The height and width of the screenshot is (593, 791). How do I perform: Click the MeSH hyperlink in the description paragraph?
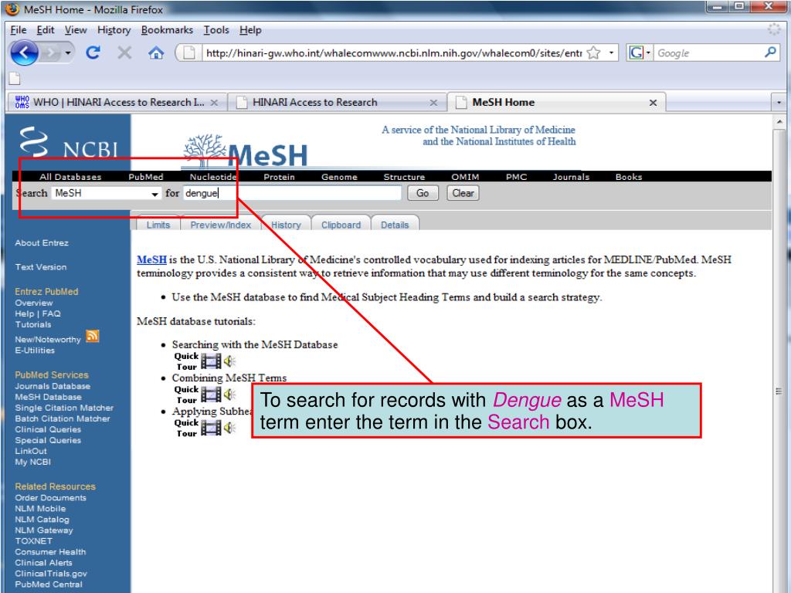pyautogui.click(x=151, y=259)
